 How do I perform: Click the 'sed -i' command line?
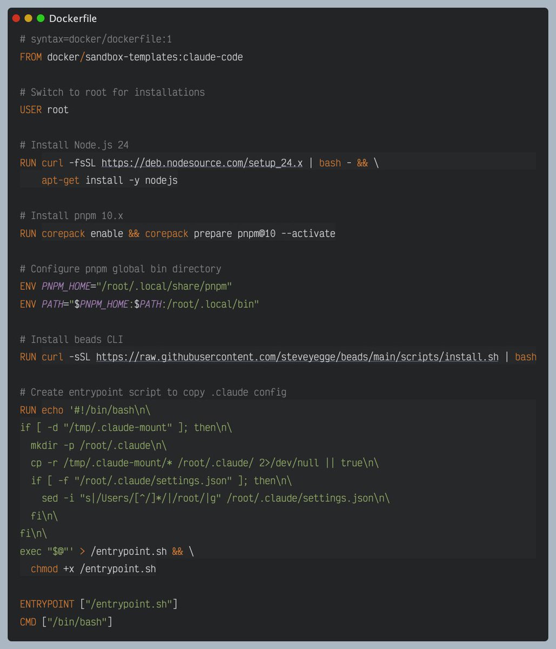pos(215,498)
